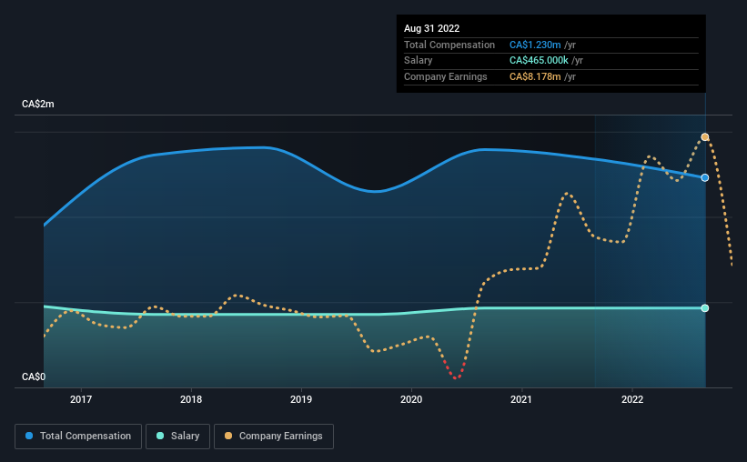Image resolution: width=747 pixels, height=462 pixels.
Task: Click the blue Total Compensation data point marker
Action: click(x=705, y=177)
